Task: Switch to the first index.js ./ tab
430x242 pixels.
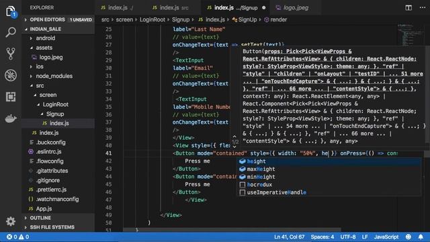Action: (120, 7)
